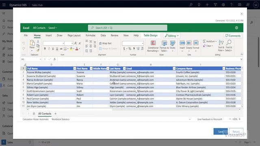
Task: Click Workbook Statistics in status bar
Action: tap(61, 119)
